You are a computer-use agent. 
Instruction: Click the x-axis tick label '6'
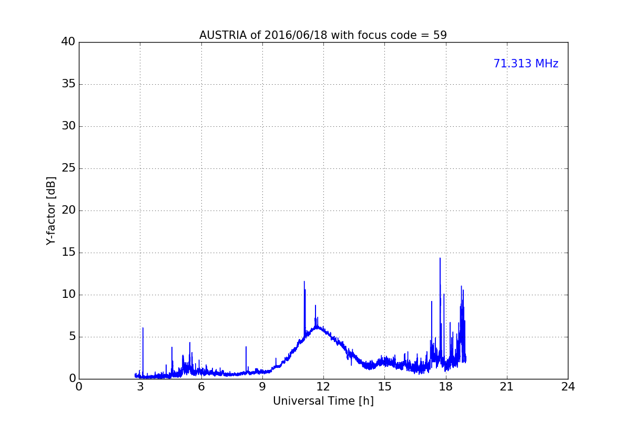pos(201,387)
